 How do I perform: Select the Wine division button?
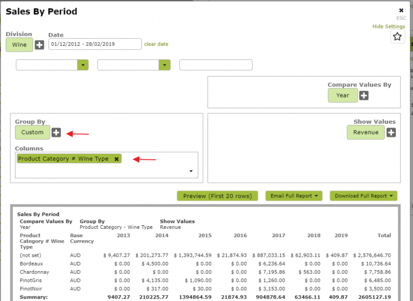click(x=19, y=45)
